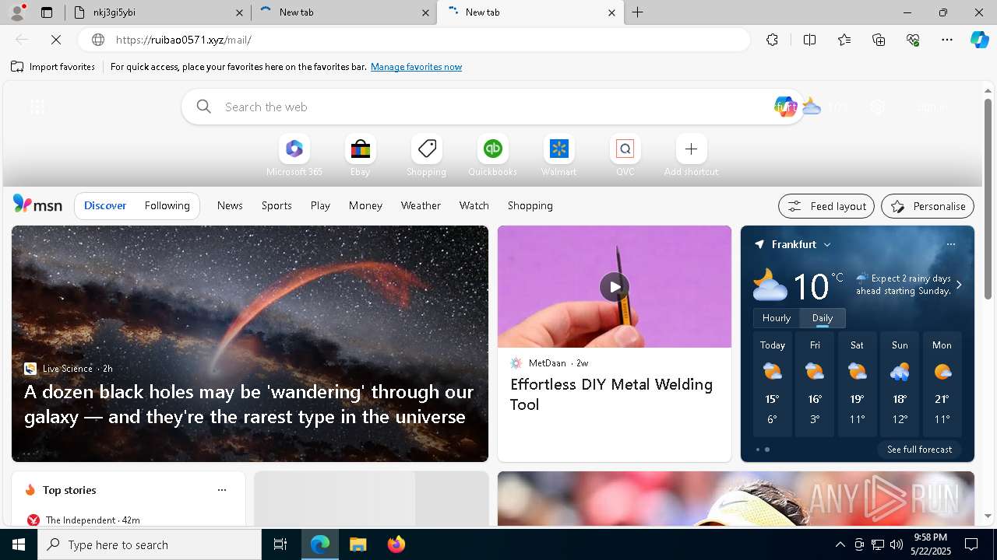Screen dimensions: 997x560
Task: Open the Shopping tab in MSN nav
Action: 530,205
